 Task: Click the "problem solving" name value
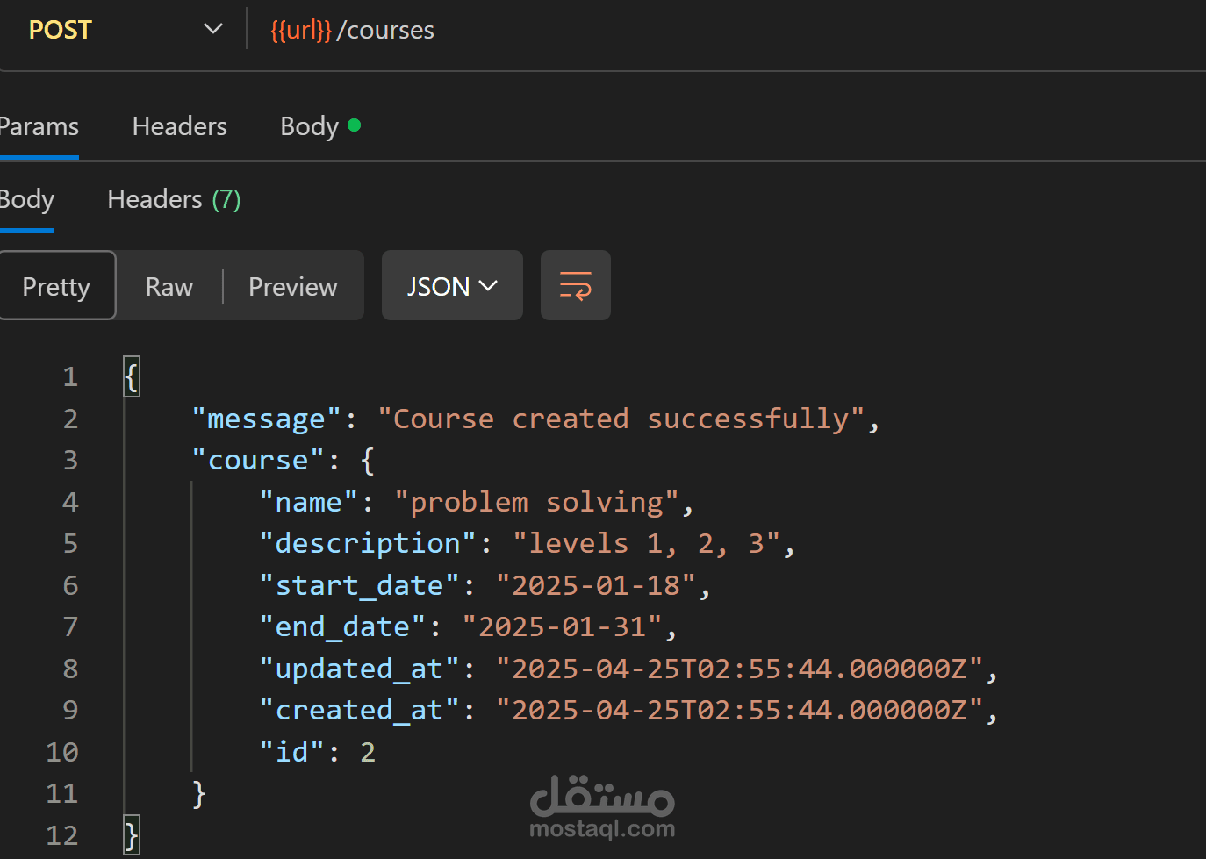coord(537,502)
